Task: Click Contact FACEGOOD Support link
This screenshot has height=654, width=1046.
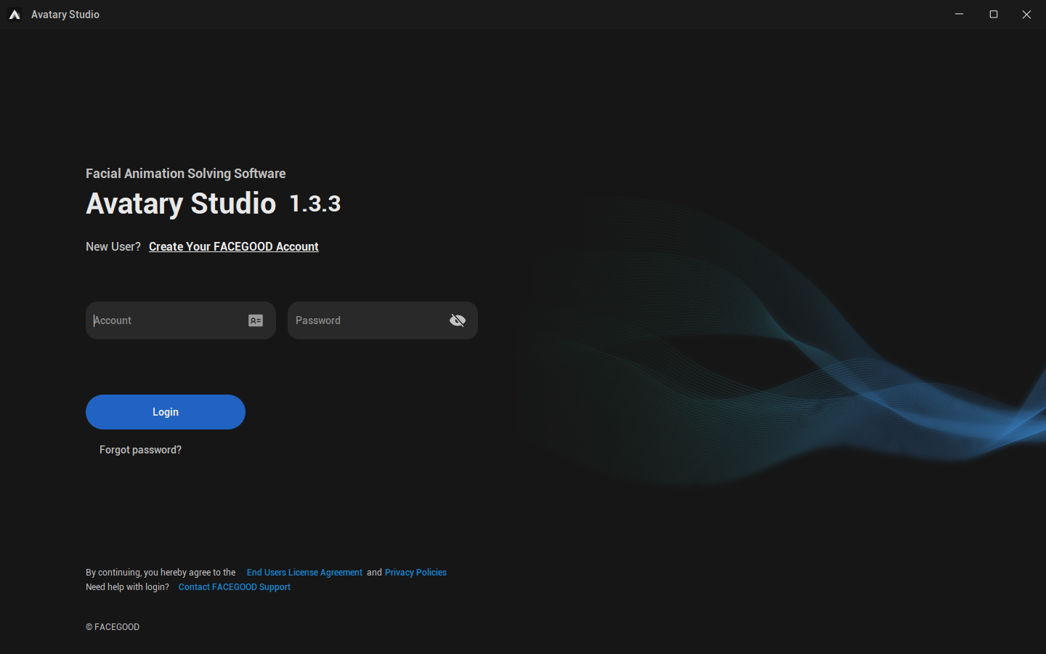Action: (235, 587)
